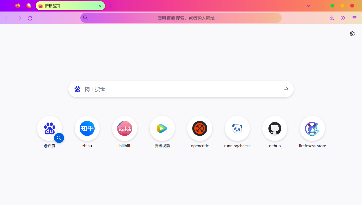Close the 新标签页 tab
Image resolution: width=362 pixels, height=205 pixels.
point(100,6)
